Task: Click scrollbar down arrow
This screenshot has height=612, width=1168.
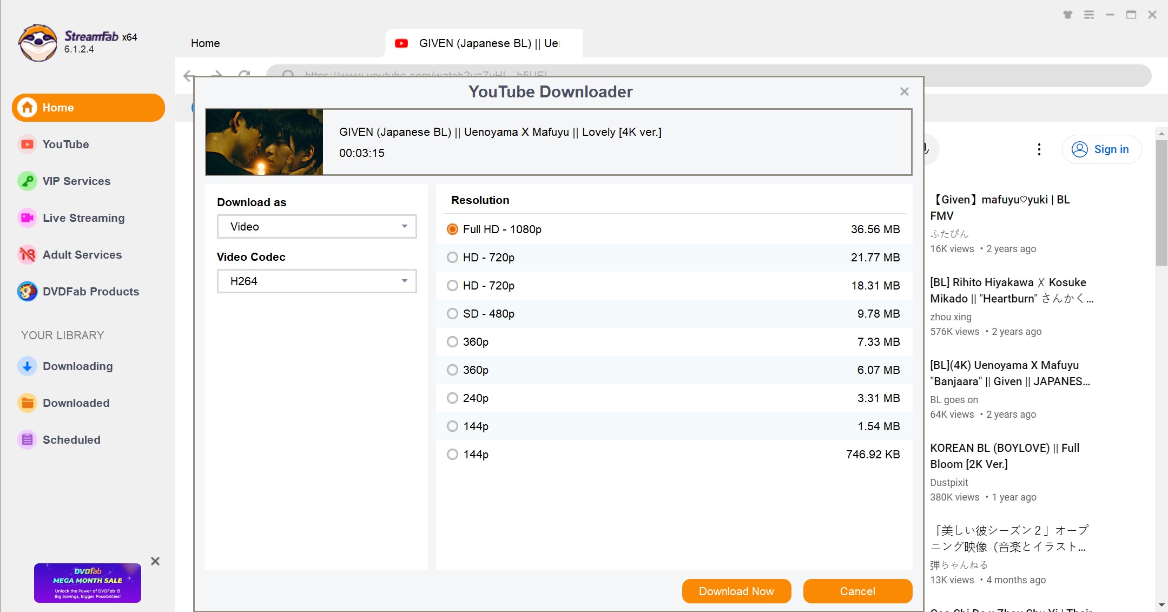Action: 1162,605
